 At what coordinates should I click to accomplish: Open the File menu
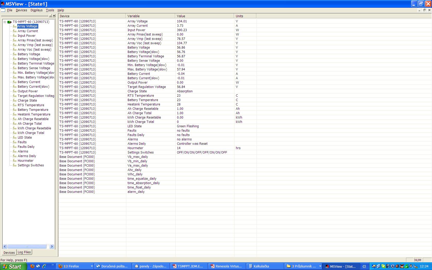pyautogui.click(x=10, y=10)
